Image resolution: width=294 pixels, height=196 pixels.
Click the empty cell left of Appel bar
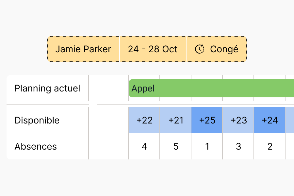(x=108, y=88)
